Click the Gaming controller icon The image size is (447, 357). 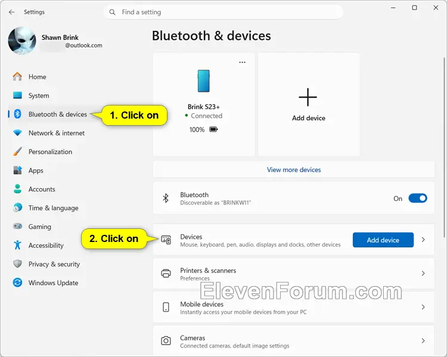[x=17, y=226]
